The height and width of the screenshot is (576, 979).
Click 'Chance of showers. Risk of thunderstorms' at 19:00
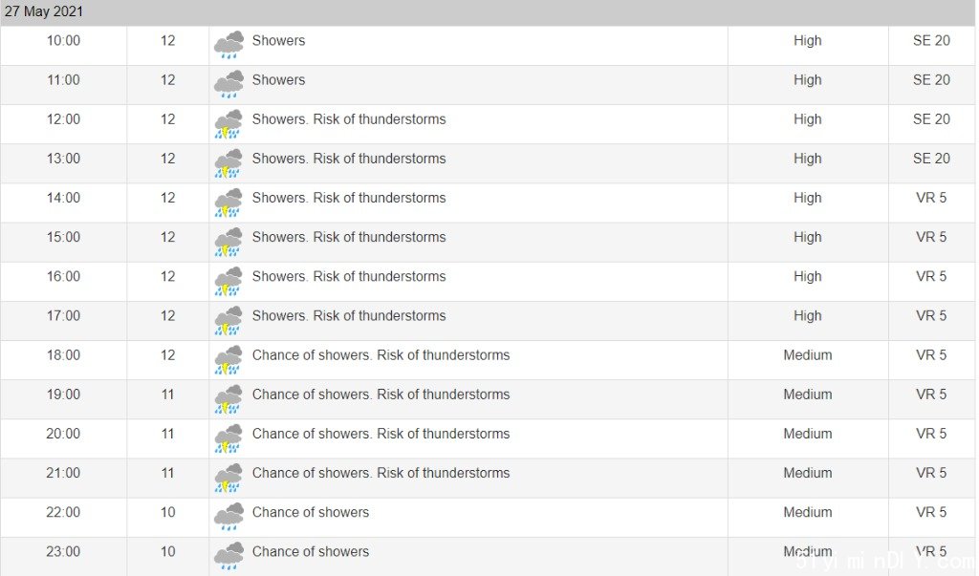(381, 395)
